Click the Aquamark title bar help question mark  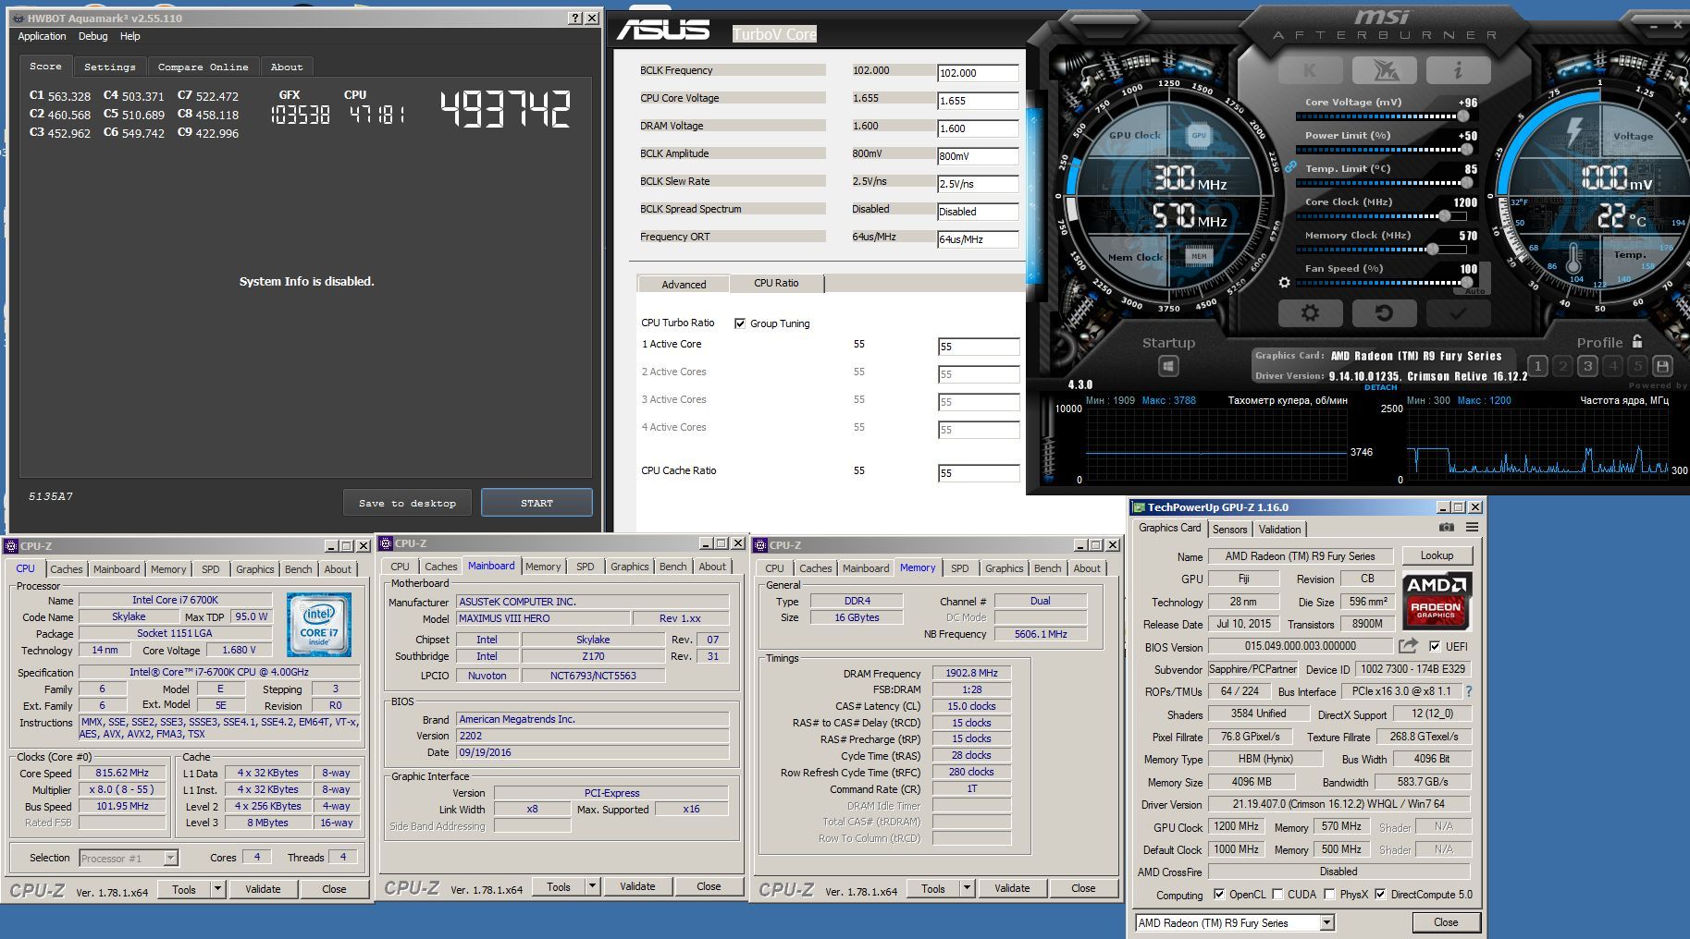click(x=575, y=18)
